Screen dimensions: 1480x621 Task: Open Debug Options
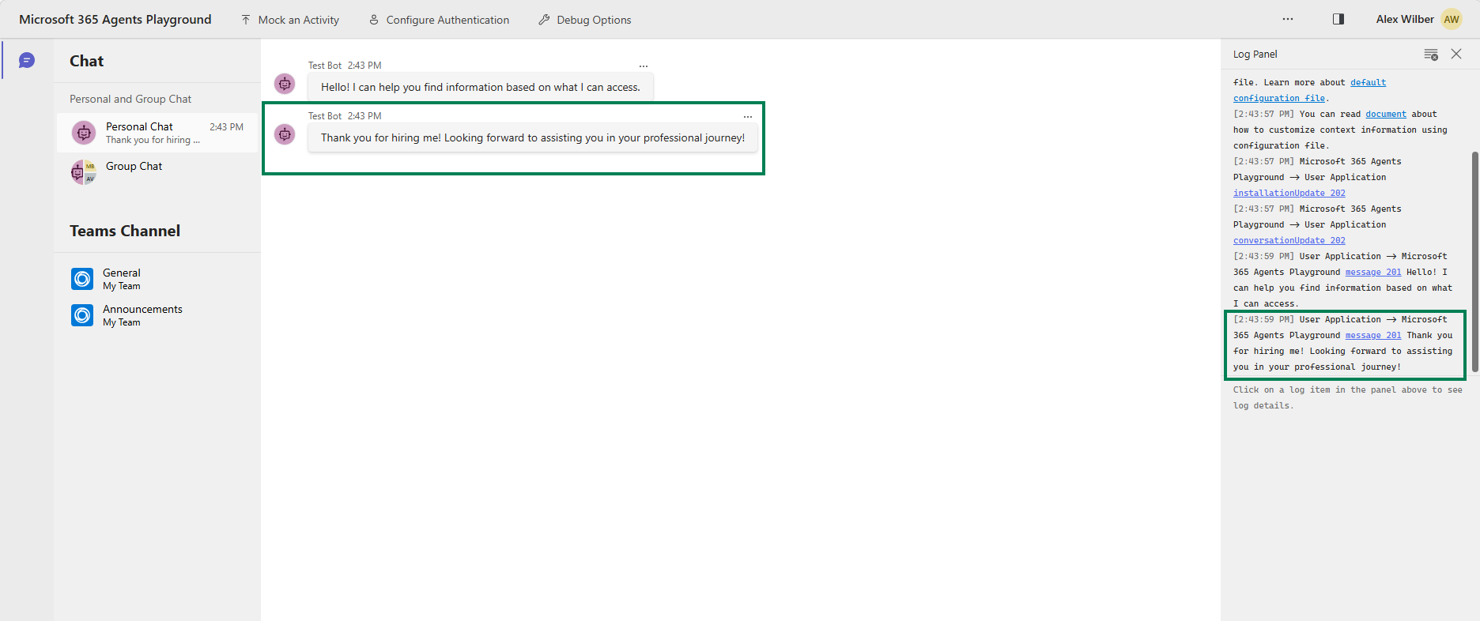point(585,20)
